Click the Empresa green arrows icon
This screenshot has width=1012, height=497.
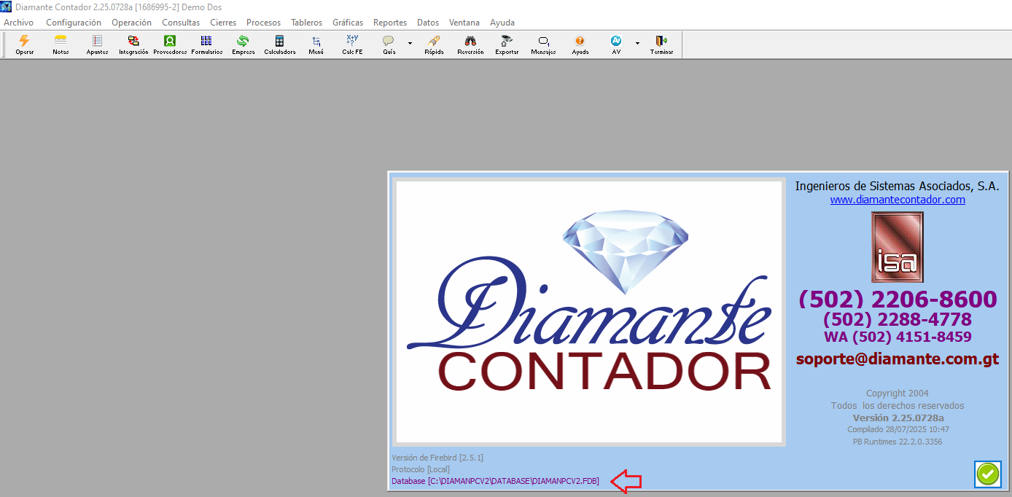pos(243,44)
